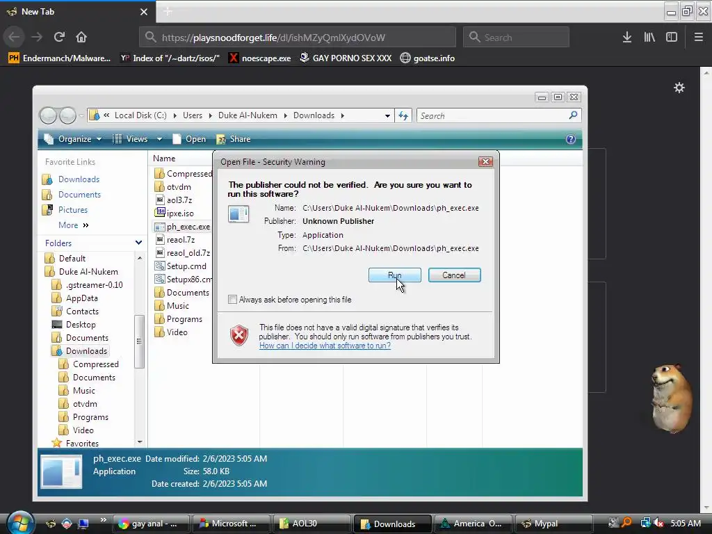Screen dimensions: 712x534
Task: Toggle 'Always ask before opening this file'
Action: (x=232, y=300)
